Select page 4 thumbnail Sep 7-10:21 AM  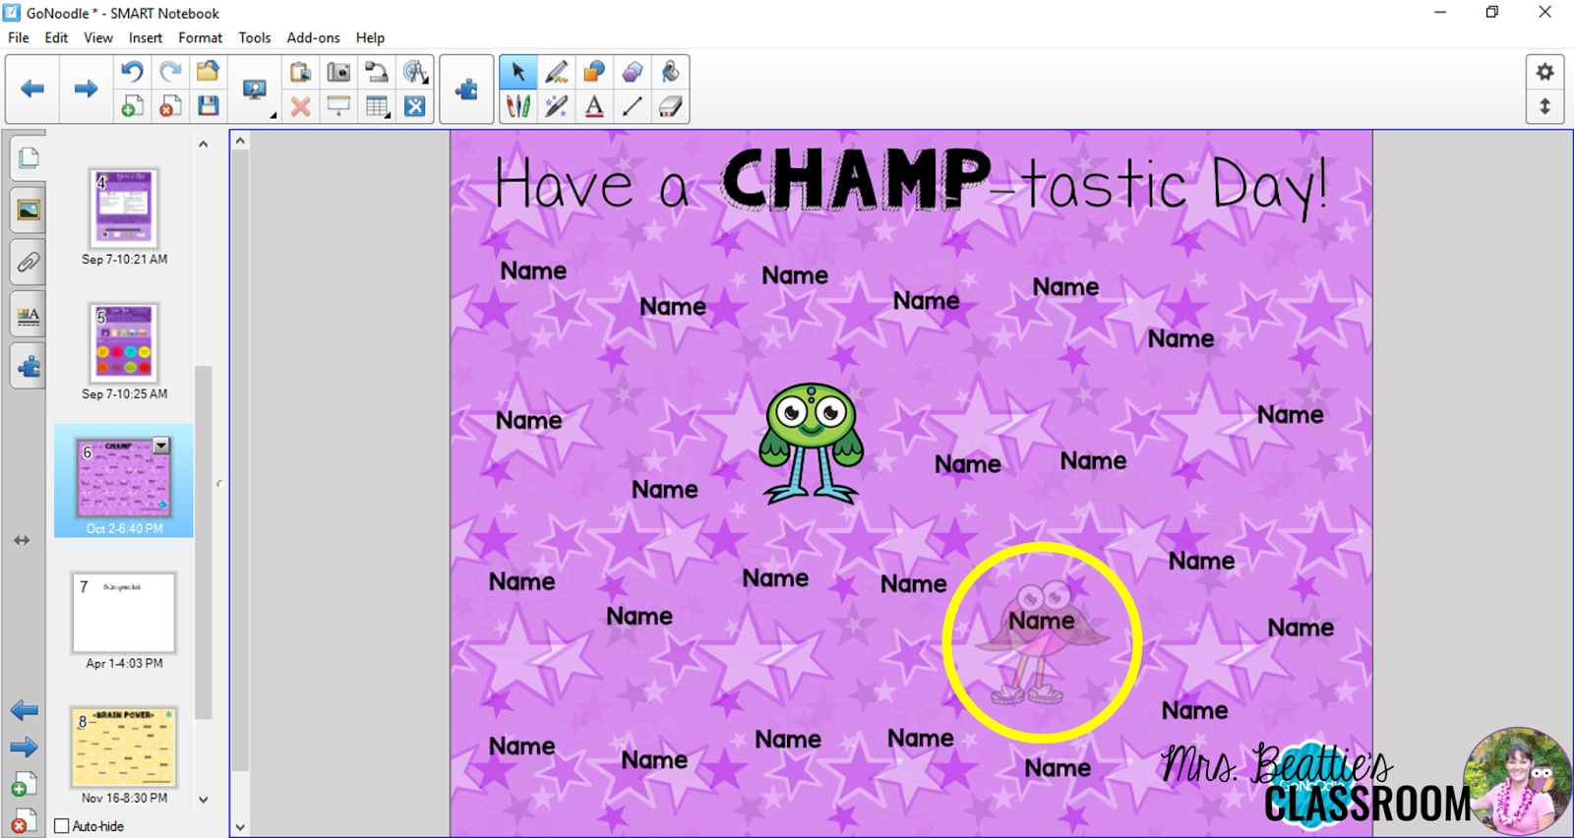(124, 209)
